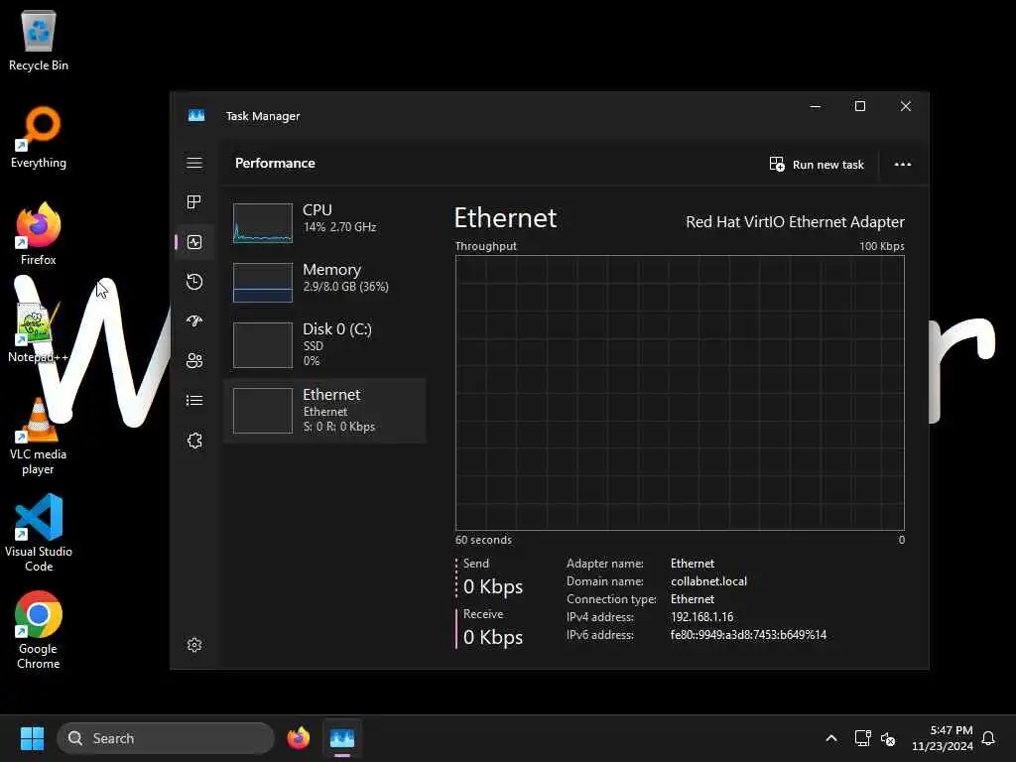
Task: Maximize the Task Manager window
Action: pos(860,106)
